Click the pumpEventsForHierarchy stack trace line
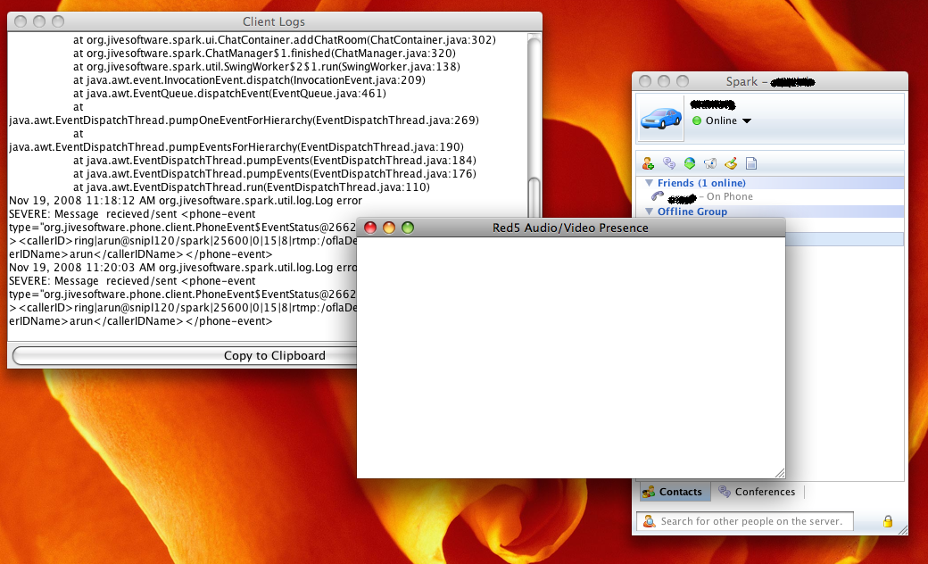928x564 pixels. point(236,146)
